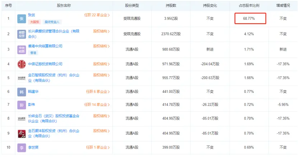Click the 持股数 column header
Viewport: 298px width, 157px height.
(x=171, y=5)
